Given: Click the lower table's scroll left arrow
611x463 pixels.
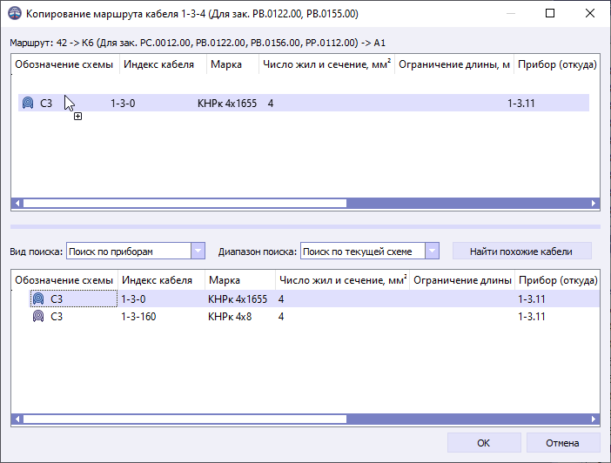Looking at the screenshot, I should (x=17, y=419).
